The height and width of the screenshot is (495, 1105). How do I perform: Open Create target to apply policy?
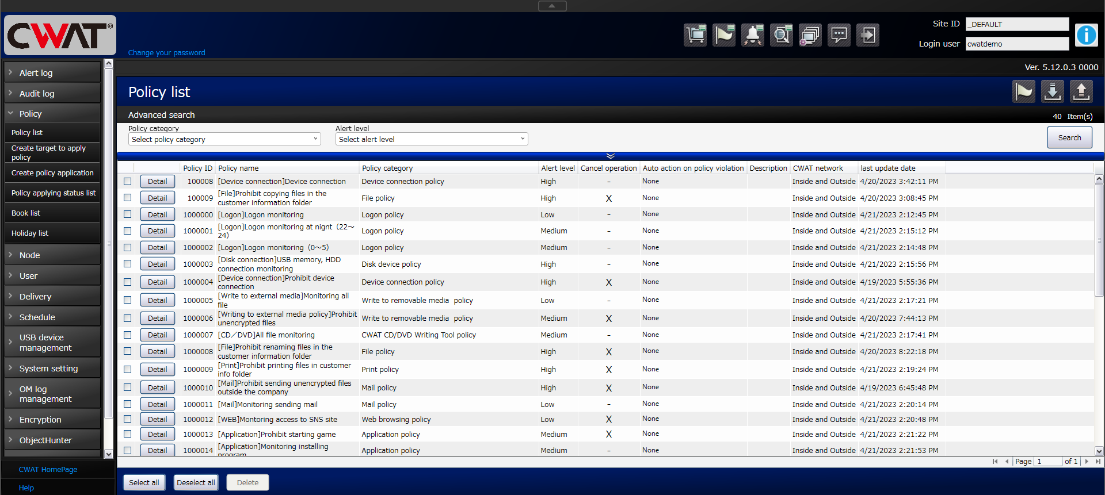52,152
